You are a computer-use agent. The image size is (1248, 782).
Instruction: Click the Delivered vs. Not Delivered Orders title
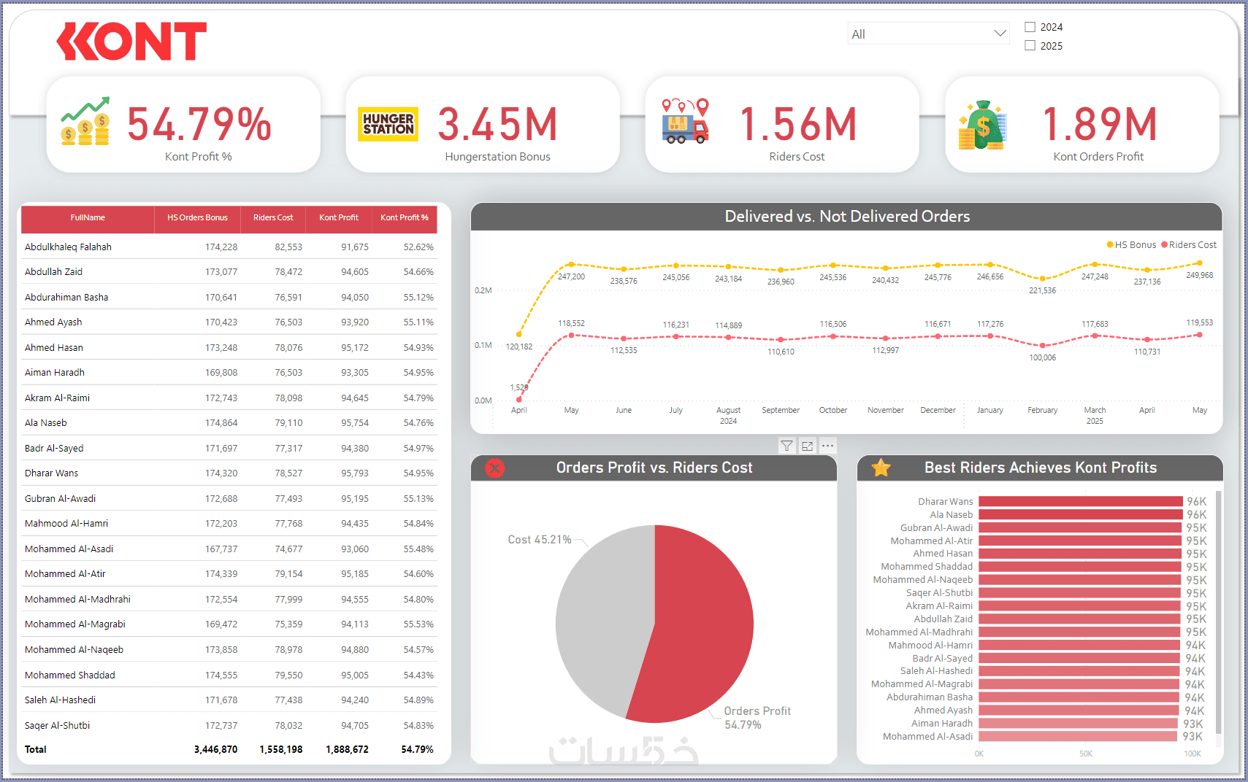click(847, 216)
